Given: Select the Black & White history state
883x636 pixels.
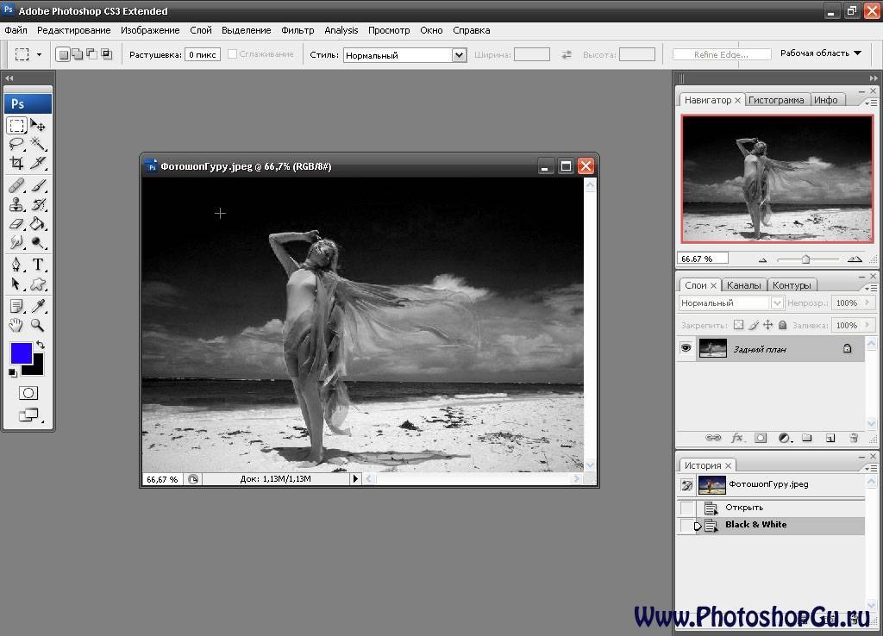Looking at the screenshot, I should (x=755, y=525).
